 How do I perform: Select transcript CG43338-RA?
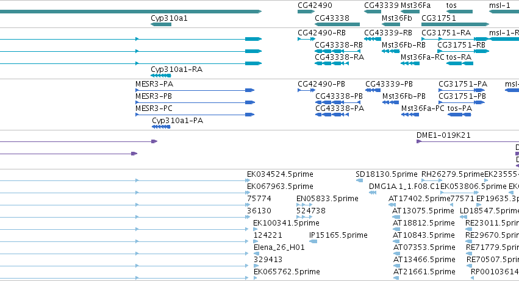(x=339, y=57)
